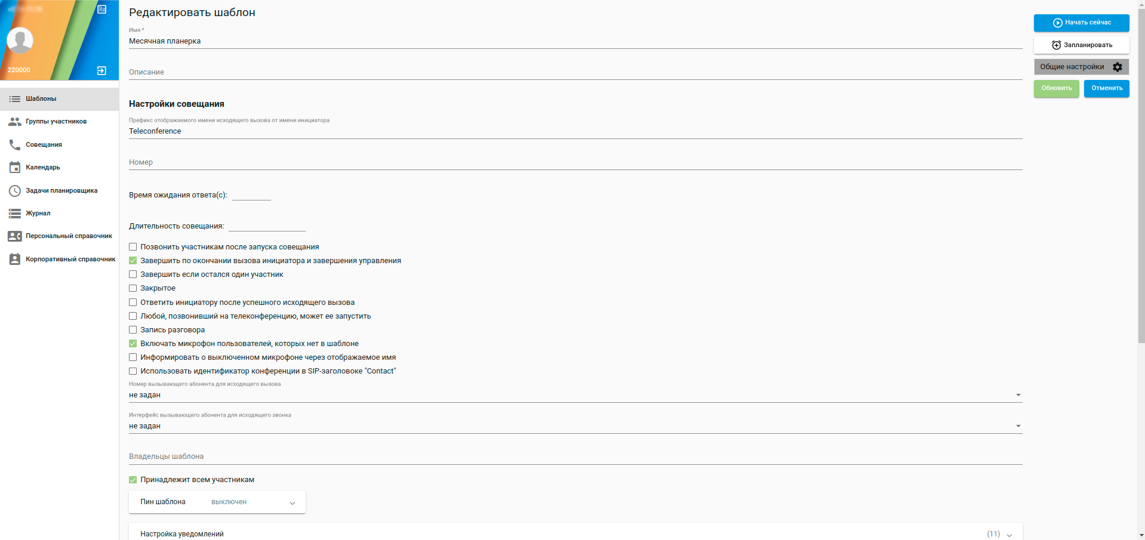Viewport: 1145px width, 540px height.
Task: Uncheck Принадлежит всем участникам
Action: tap(133, 480)
